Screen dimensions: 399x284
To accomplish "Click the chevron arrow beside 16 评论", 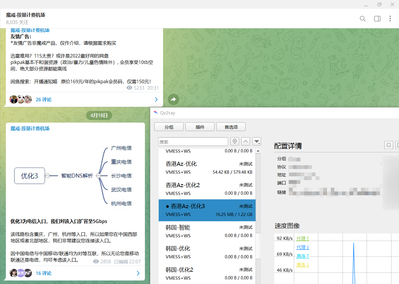I will click(138, 273).
